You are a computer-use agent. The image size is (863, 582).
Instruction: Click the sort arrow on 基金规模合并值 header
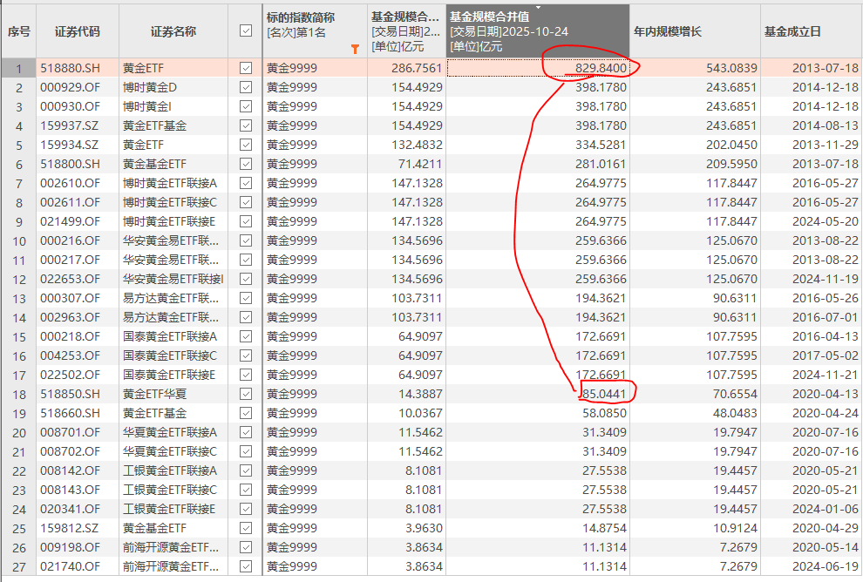[538, 8]
